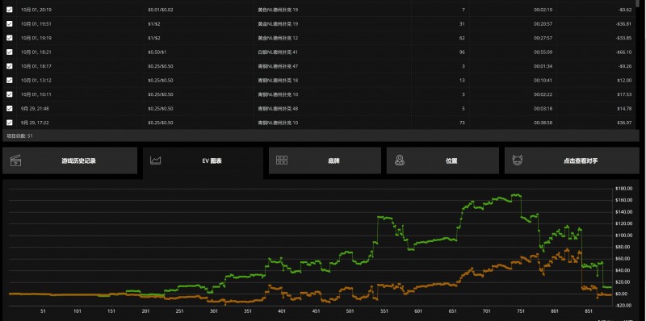The height and width of the screenshot is (321, 646).
Task: Click the opponent face icon on 点击查看对手
Action: 518,160
